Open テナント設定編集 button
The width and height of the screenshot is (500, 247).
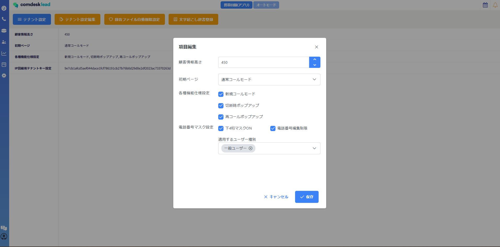[77, 19]
